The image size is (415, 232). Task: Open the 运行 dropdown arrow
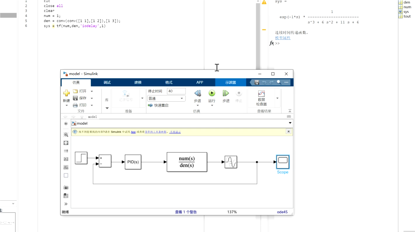click(x=212, y=105)
